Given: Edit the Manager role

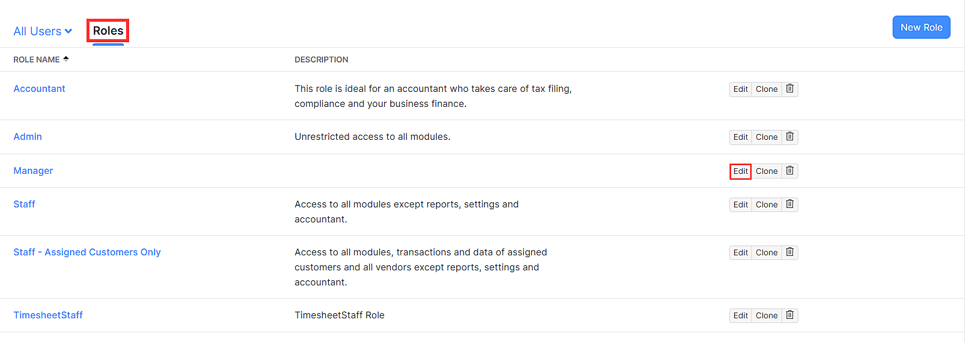Looking at the screenshot, I should tap(740, 171).
